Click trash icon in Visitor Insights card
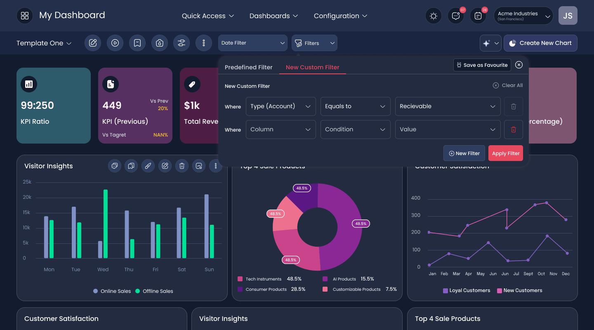Image resolution: width=594 pixels, height=330 pixels. point(182,166)
